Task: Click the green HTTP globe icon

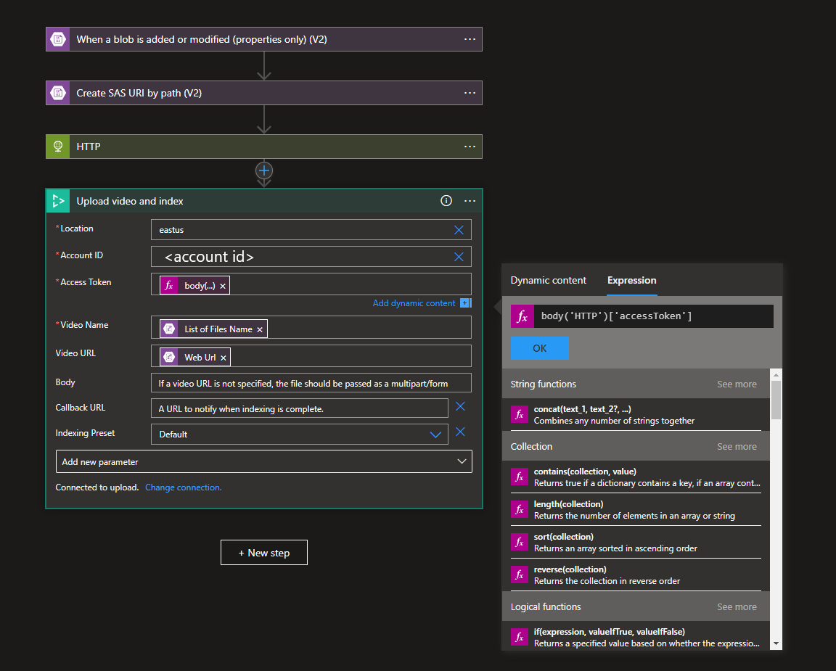Action: [58, 147]
